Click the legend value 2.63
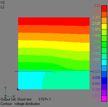This screenshot has width=108, height=107. click(x=97, y=6)
